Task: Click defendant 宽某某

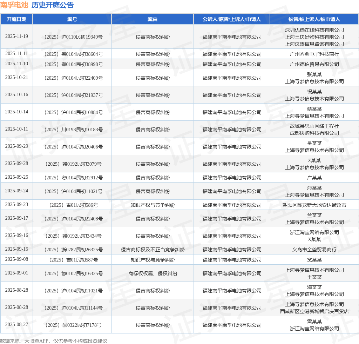Action: (x=314, y=260)
